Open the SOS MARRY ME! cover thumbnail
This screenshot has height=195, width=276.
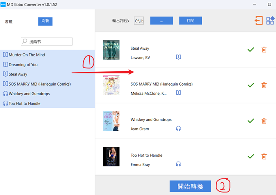click(x=111, y=85)
